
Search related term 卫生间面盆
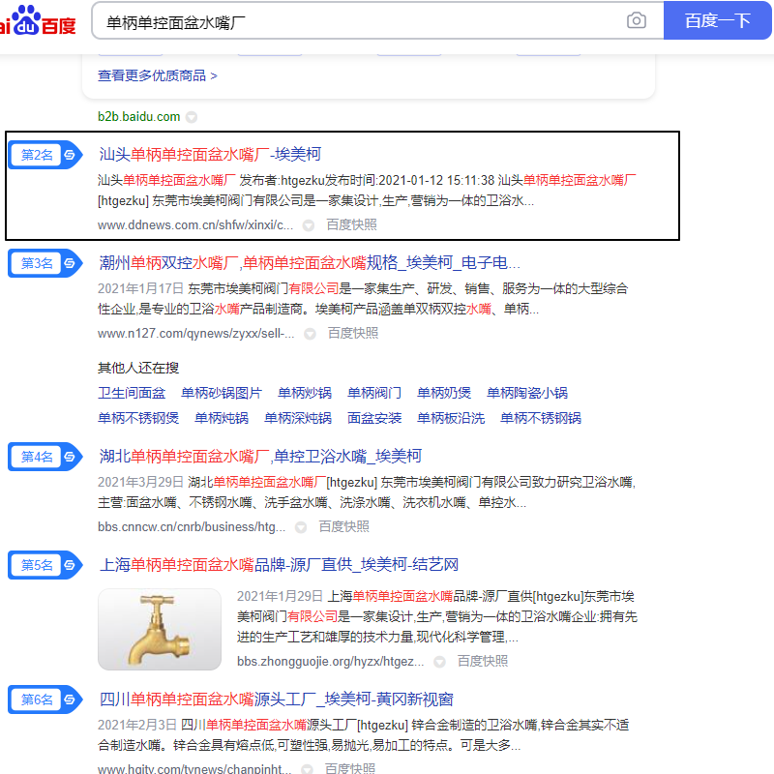(132, 393)
